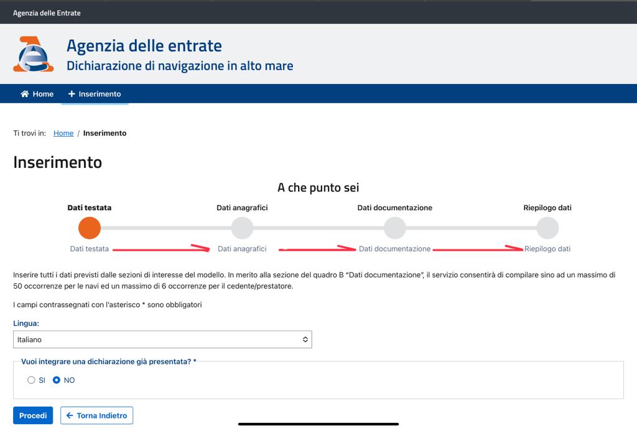Click the Dati anagrafici step circle

(242, 228)
